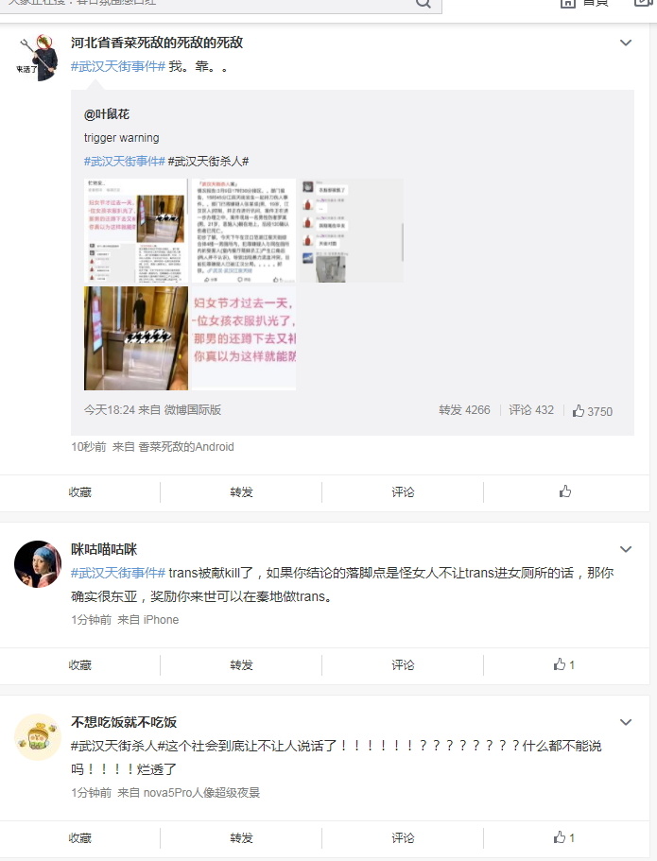
Task: Open hashtag #武汉天街事件# in first post
Action: pyautogui.click(x=118, y=66)
